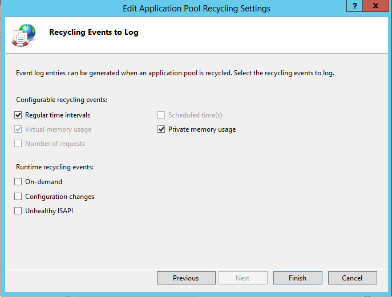
Task: Go back with the Previous button
Action: coord(185,278)
